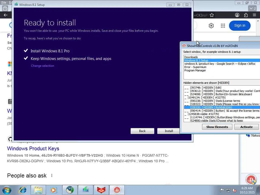
Task: Select the 1114744 Keep Windows settings element
Action: coord(222,117)
